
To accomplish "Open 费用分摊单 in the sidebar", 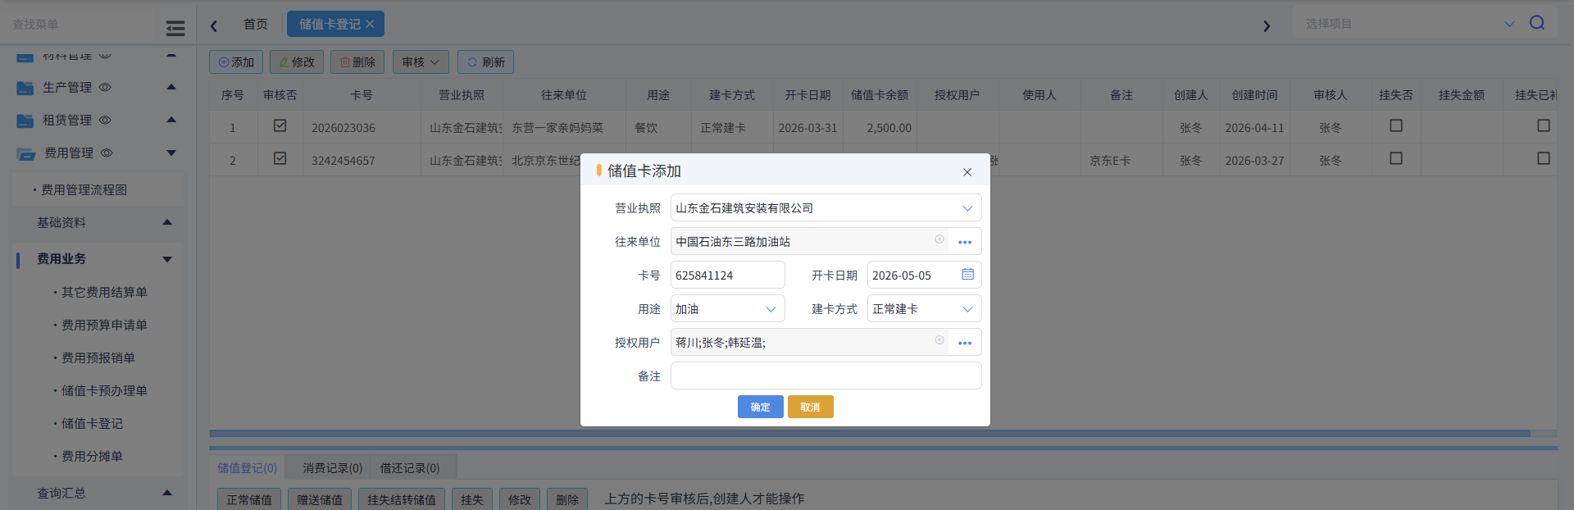I will pyautogui.click(x=92, y=456).
